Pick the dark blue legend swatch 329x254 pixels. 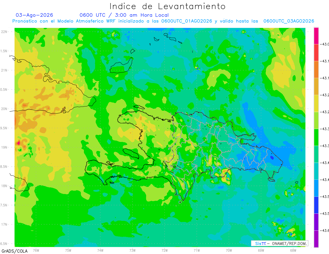coord(316,205)
